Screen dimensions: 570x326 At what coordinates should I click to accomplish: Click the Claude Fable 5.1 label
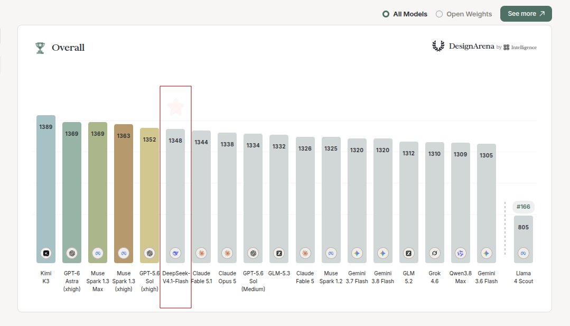pos(201,277)
